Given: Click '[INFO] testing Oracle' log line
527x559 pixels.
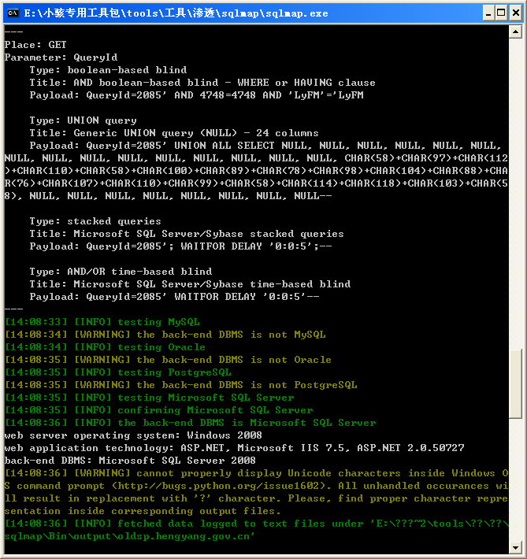Looking at the screenshot, I should [x=105, y=347].
